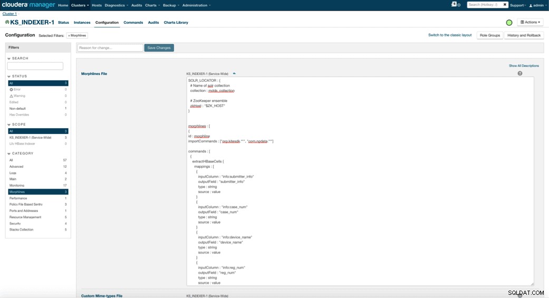Select Ports and Addresses category
549x298 pixels.
(38, 210)
